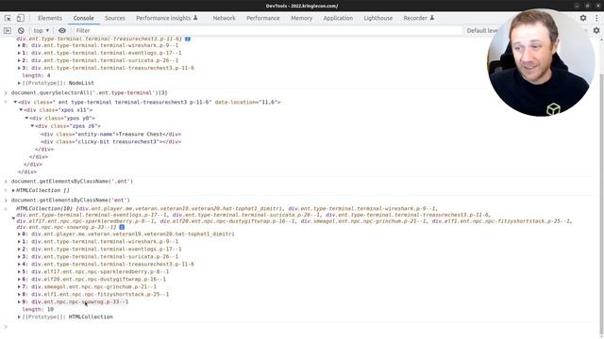Switch to the Elements tab

50,18
